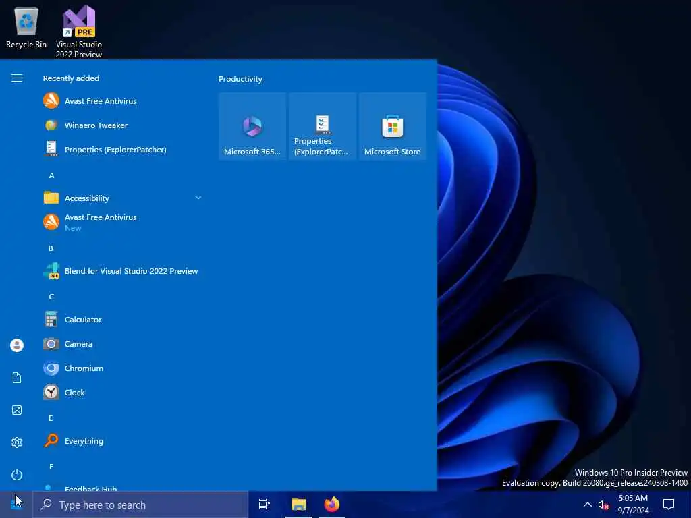Close Start menu via taskbar Start button
691x518 pixels.
click(x=16, y=505)
